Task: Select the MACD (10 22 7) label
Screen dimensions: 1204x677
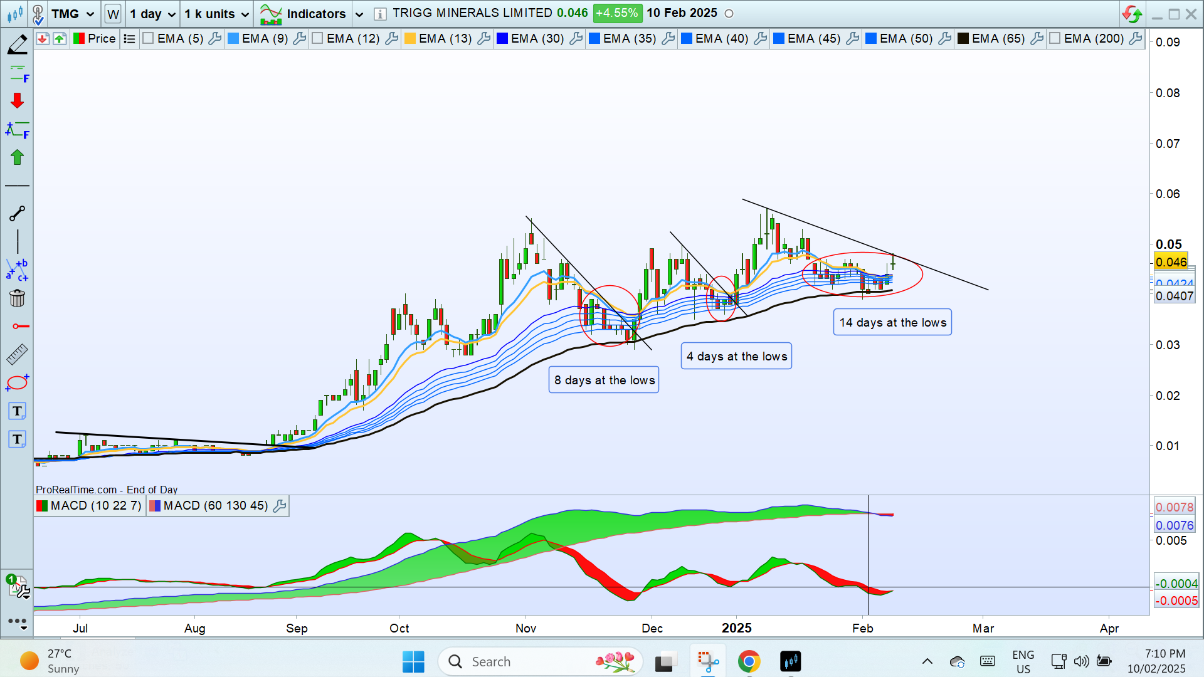Action: 96,505
